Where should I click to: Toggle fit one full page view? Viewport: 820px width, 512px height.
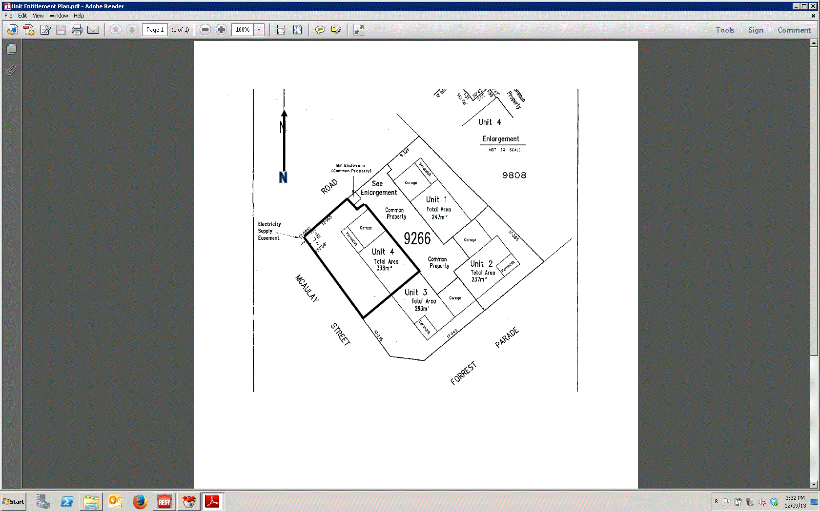point(297,30)
